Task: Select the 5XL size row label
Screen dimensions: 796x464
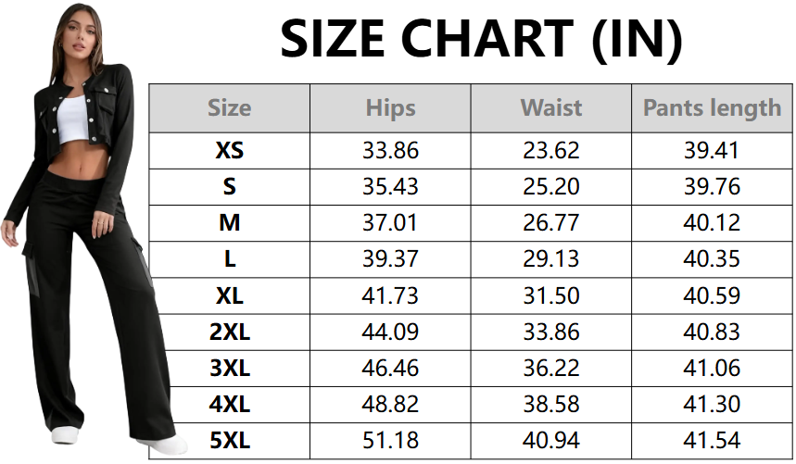Action: (x=229, y=441)
